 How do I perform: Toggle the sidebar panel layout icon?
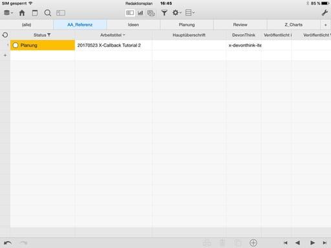(x=61, y=13)
